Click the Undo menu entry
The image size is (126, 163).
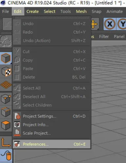click(52, 24)
